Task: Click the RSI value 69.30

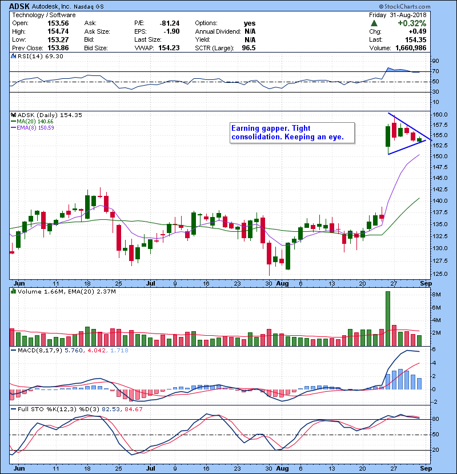Action: [53, 56]
